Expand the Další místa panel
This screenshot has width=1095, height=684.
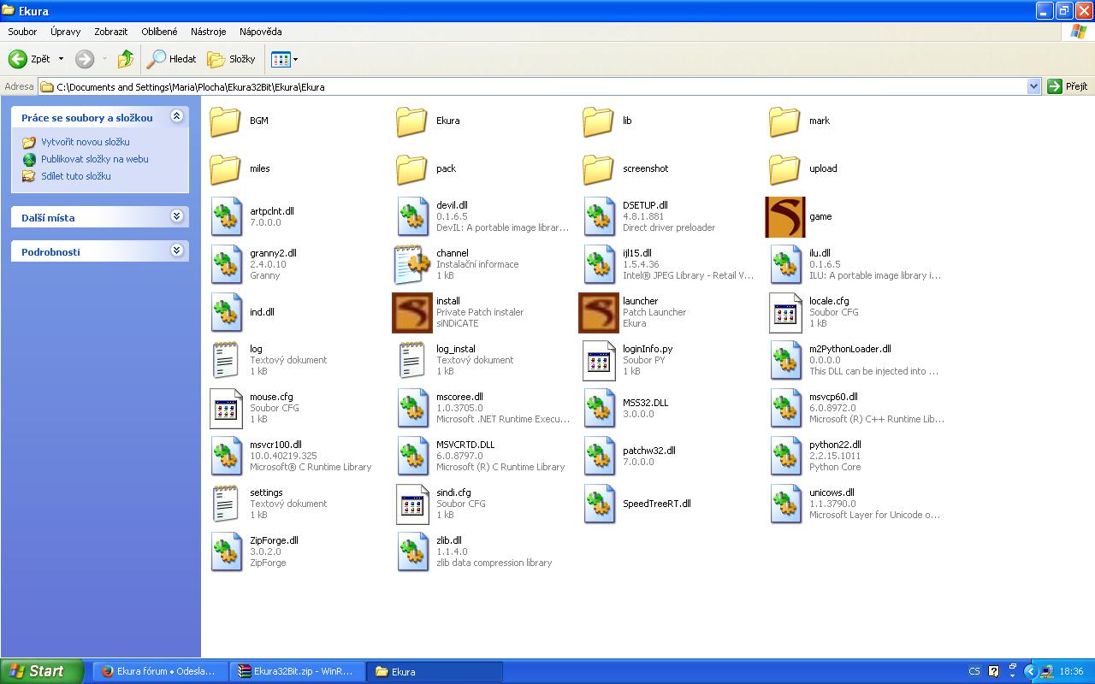pos(177,216)
